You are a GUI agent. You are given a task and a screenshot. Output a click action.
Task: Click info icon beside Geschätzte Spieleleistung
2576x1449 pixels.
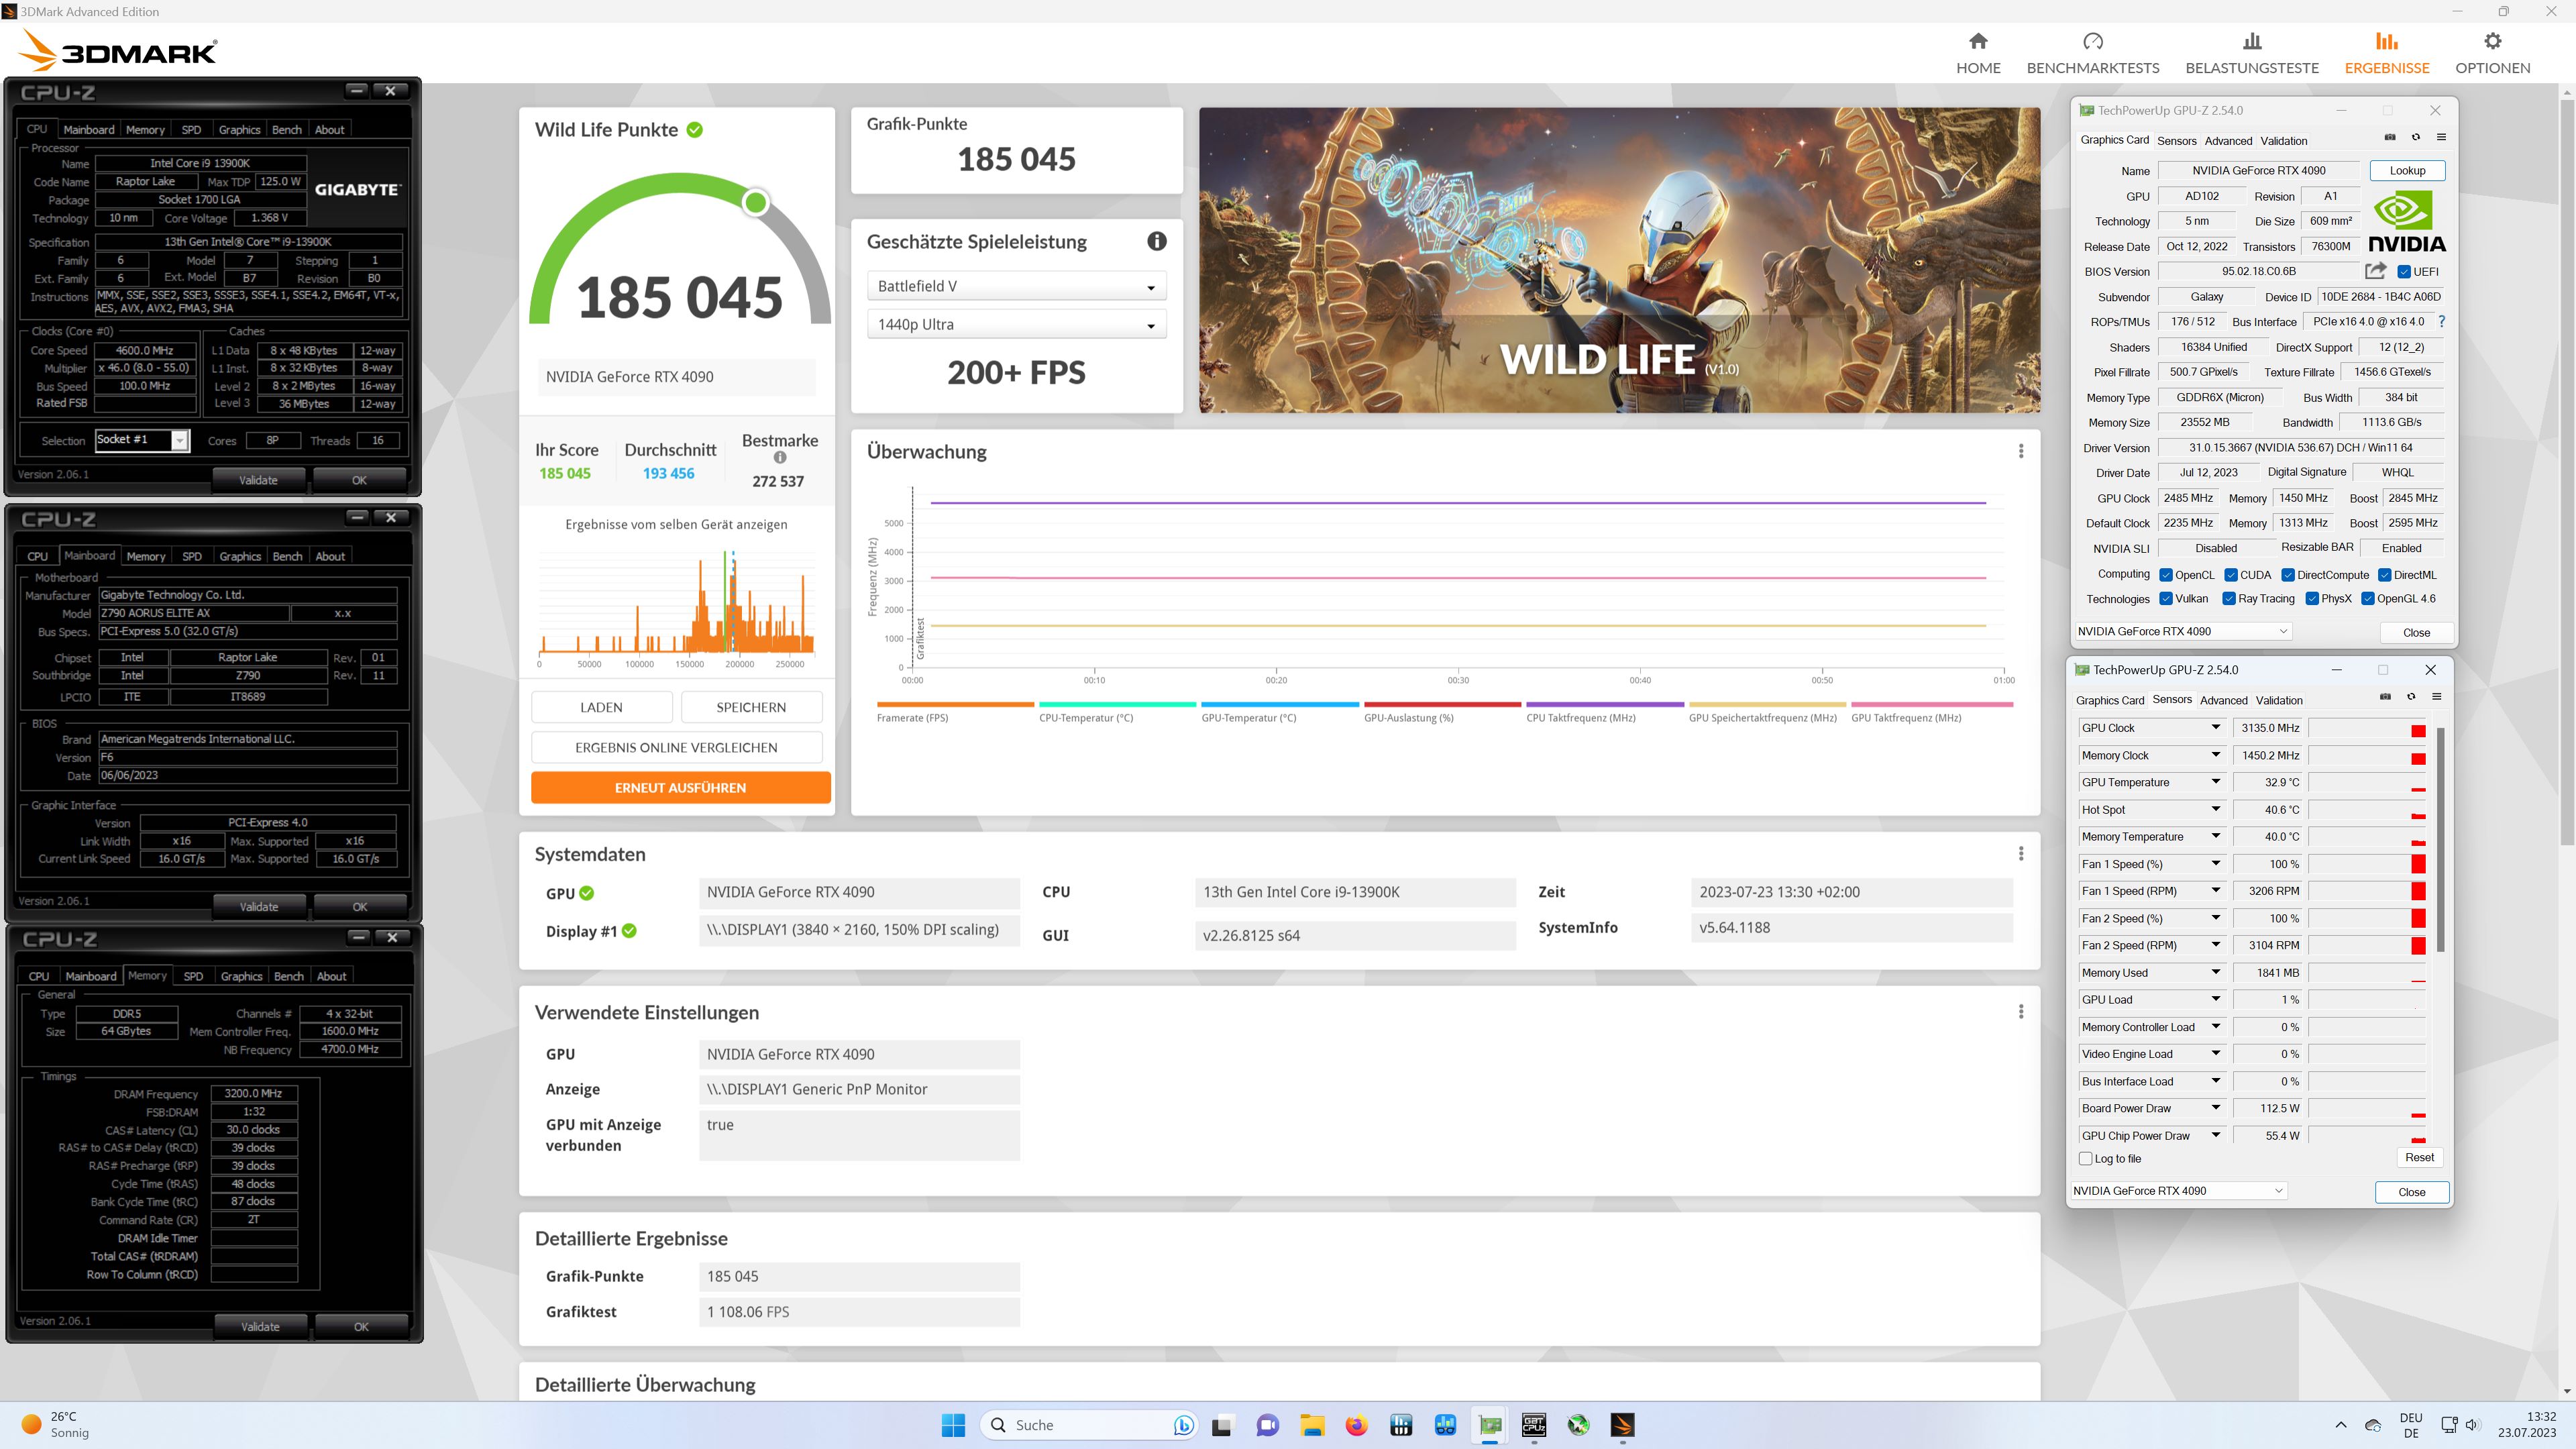tap(1157, 241)
